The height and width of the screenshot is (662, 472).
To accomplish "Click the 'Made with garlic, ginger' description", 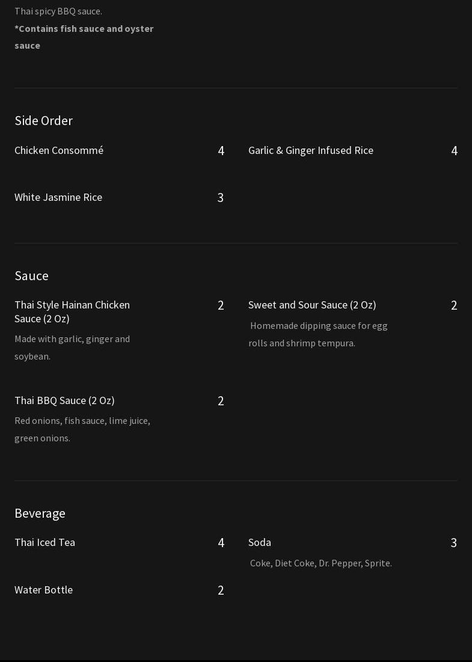I will [x=72, y=348].
